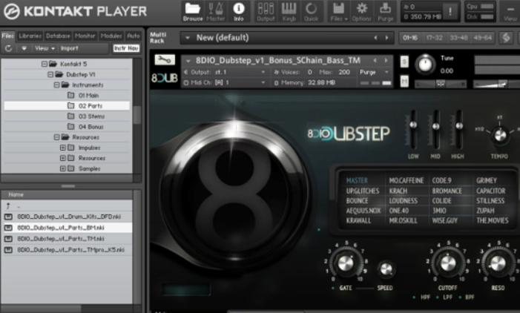Enable the BPF filter type
This screenshot has height=313, width=520.
point(460,297)
